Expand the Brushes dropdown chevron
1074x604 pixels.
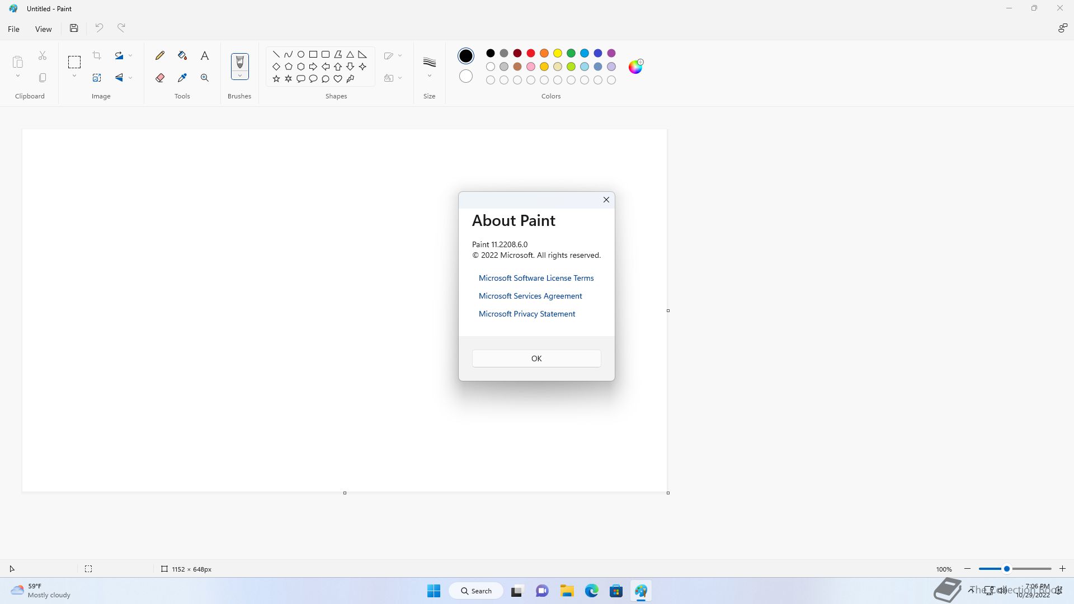[240, 75]
